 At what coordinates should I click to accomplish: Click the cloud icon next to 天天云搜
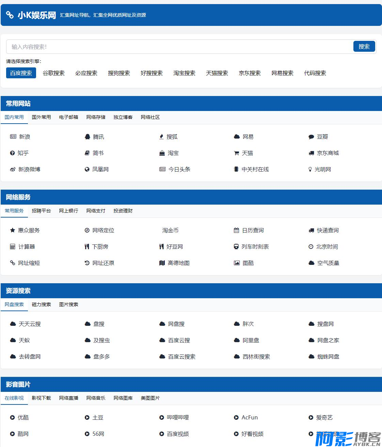click(x=13, y=324)
